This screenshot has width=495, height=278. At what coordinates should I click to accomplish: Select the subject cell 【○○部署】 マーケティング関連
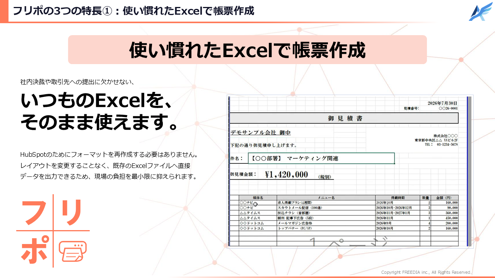point(321,158)
